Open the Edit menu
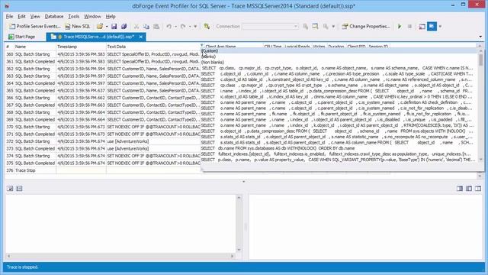The height and width of the screenshot is (275, 488). coord(21,16)
